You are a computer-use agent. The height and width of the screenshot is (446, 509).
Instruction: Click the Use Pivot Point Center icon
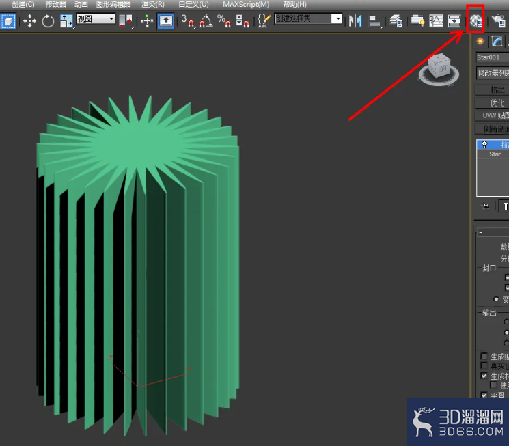point(126,21)
